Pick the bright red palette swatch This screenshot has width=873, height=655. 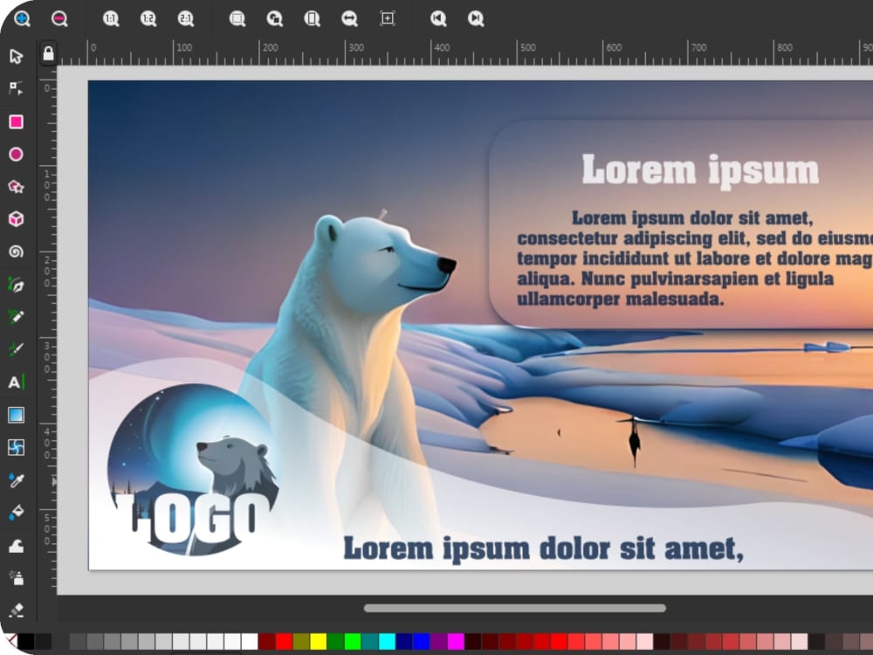(x=284, y=642)
